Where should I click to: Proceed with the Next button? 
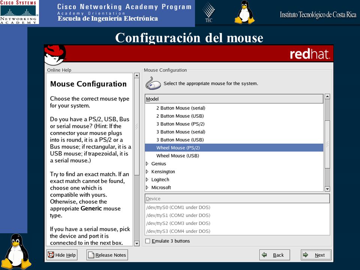coord(316,255)
